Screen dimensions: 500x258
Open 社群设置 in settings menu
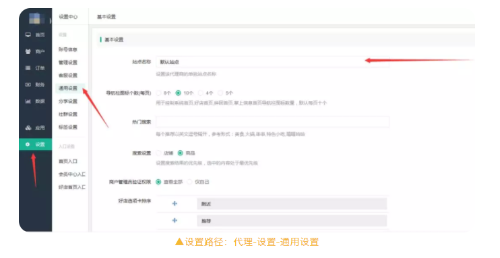click(x=67, y=114)
